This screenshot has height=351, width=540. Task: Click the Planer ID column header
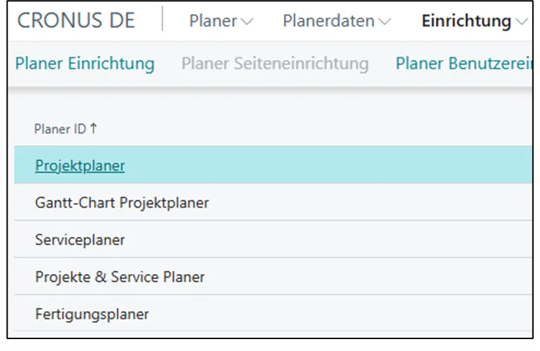click(62, 129)
